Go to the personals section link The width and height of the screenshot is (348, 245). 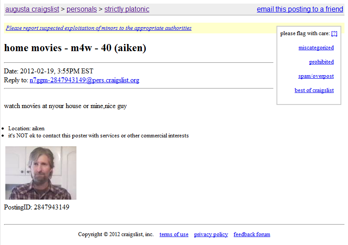coord(82,9)
